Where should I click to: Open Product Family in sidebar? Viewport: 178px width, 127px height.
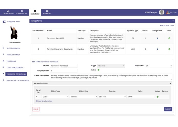(x=13, y=55)
